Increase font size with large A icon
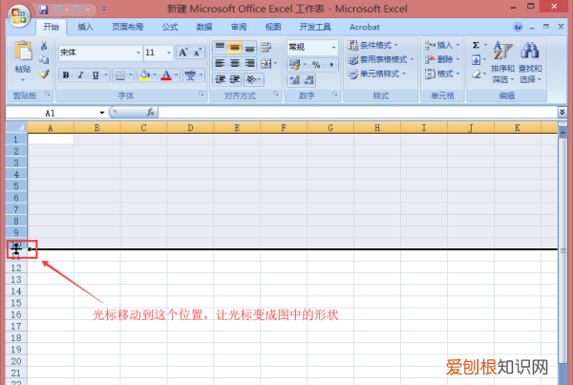Image resolution: width=573 pixels, height=385 pixels. coord(183,53)
